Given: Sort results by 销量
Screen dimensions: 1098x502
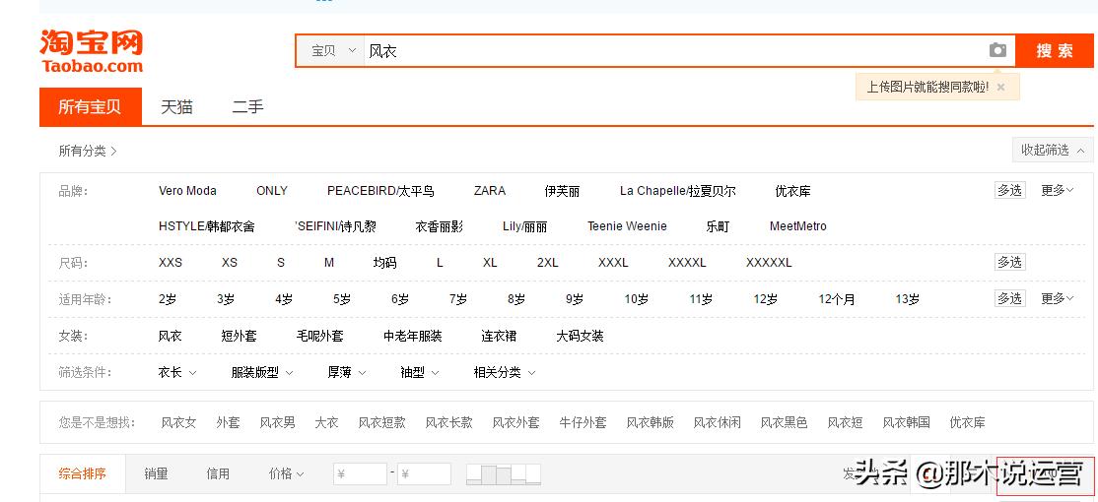Looking at the screenshot, I should point(156,474).
